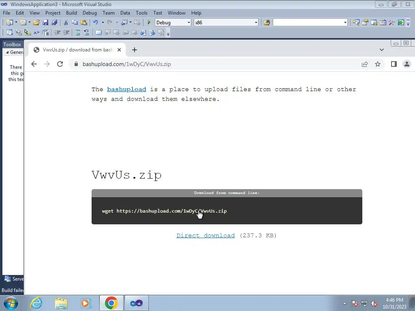Screen dimensions: 415x311
Task: Click the Paste clipboard icon
Action: (x=84, y=23)
